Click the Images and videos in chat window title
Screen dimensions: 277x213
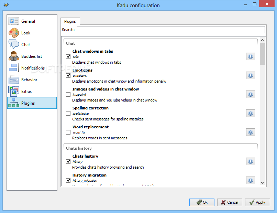coord(106,89)
